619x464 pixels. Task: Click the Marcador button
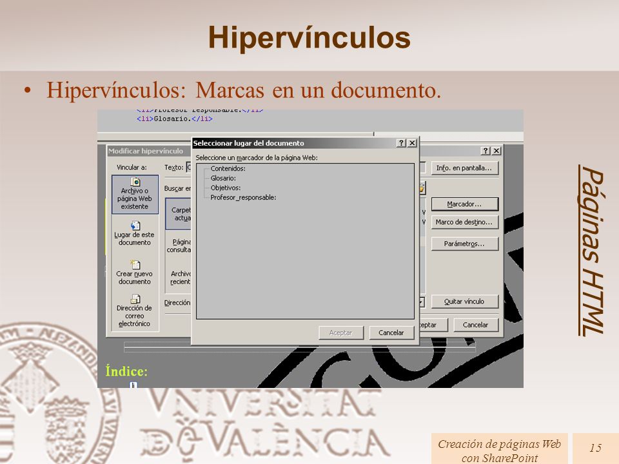pyautogui.click(x=464, y=204)
